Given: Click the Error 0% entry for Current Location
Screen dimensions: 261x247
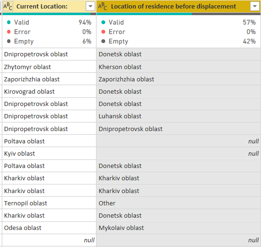Looking at the screenshot, I should pyautogui.click(x=49, y=32).
